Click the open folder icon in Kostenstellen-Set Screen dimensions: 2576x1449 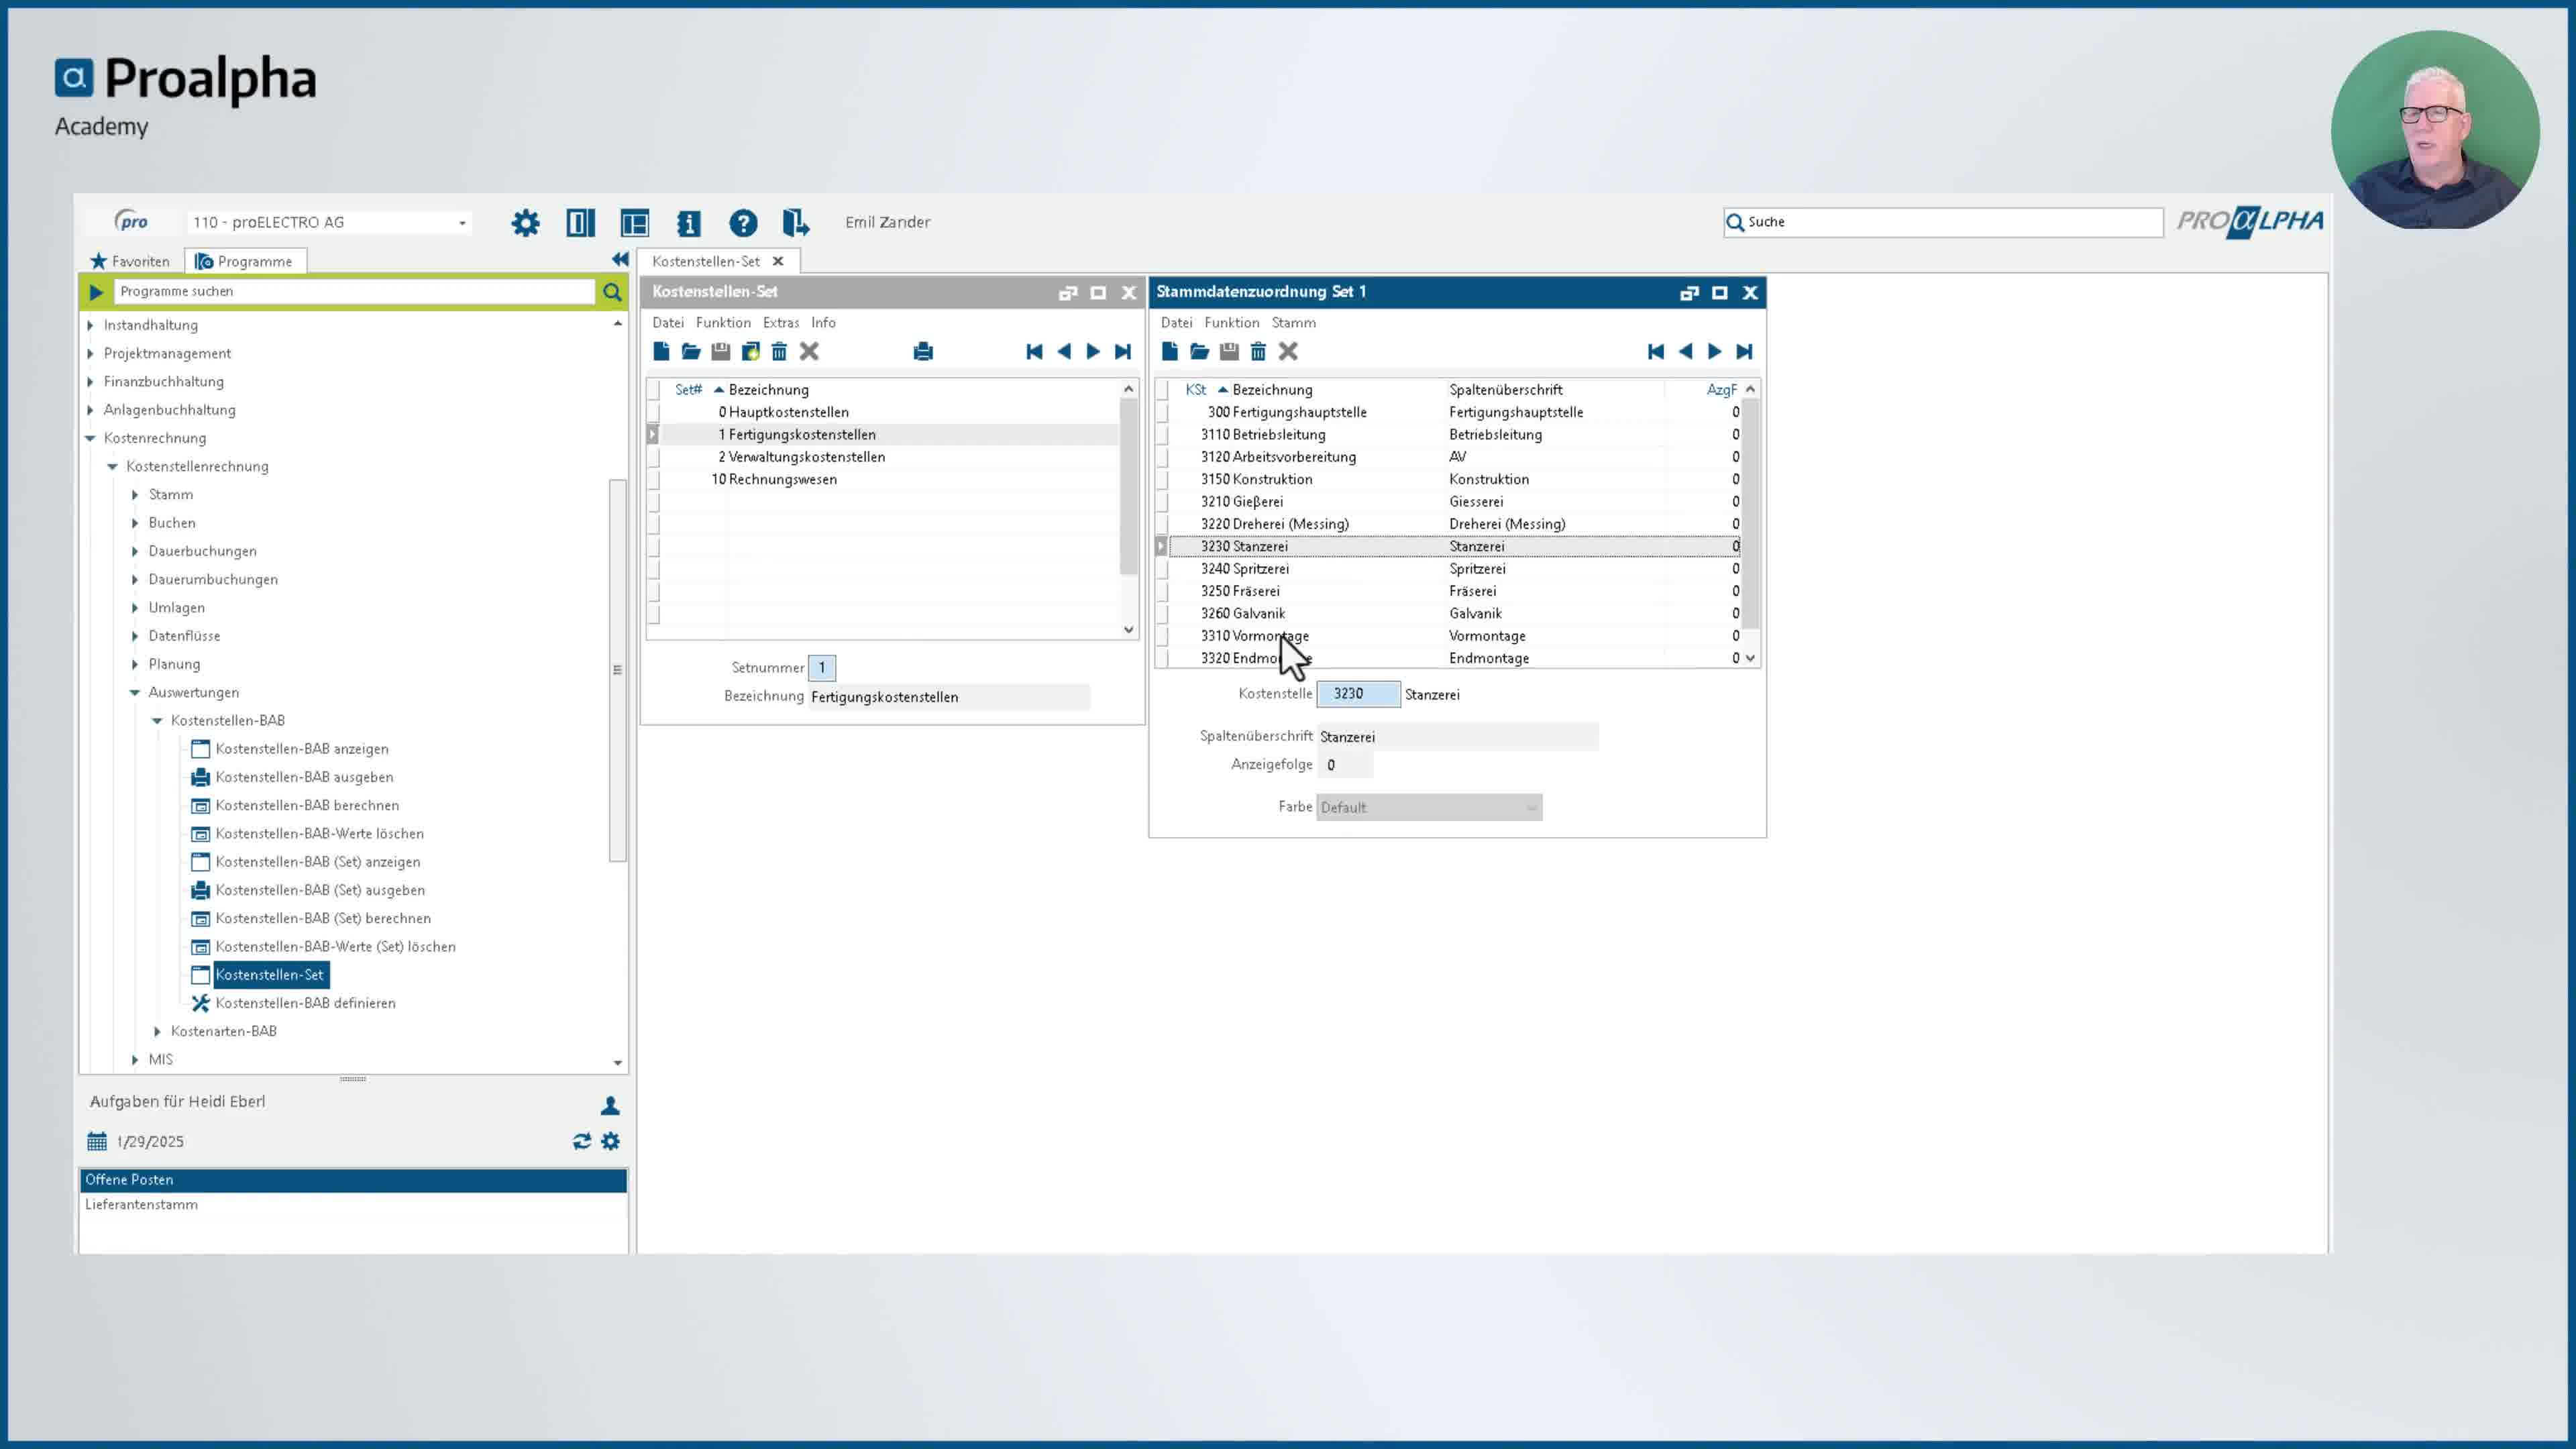tap(691, 351)
